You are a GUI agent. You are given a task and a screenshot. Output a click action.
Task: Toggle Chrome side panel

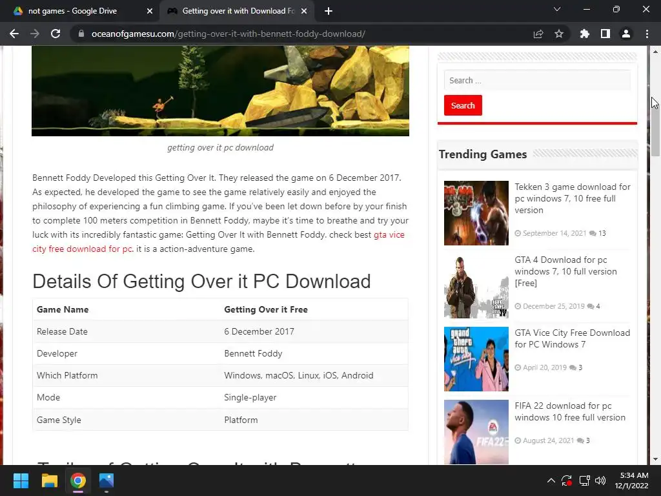[x=605, y=34]
